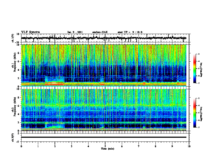Click the ch.1 voltage waveform trace
Screen dimensions: 213x164
104,38
